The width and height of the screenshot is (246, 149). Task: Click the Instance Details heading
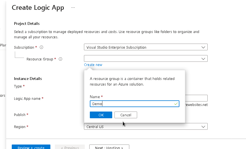(x=28, y=79)
